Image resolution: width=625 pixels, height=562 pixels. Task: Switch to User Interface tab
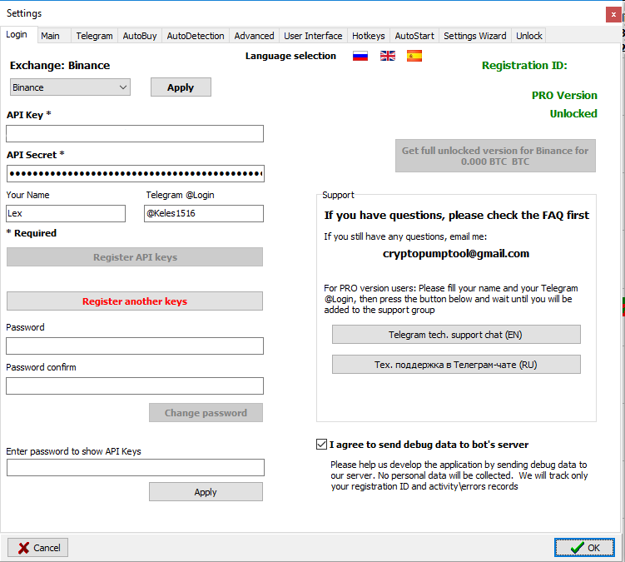(x=313, y=36)
